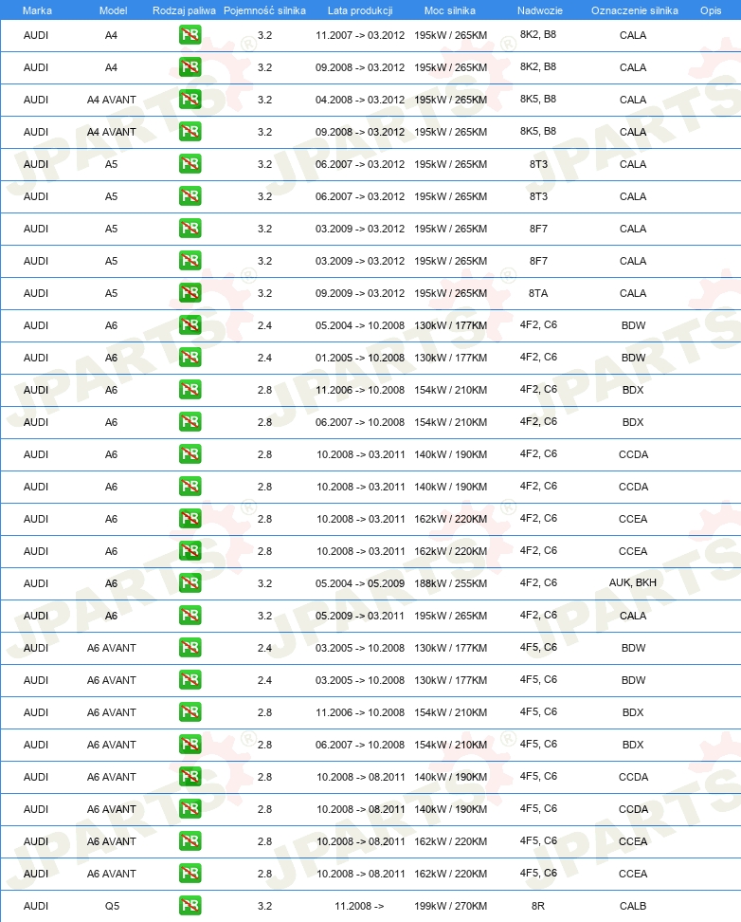Click the fuel icon in the A6 AUK, BKH row

[190, 582]
